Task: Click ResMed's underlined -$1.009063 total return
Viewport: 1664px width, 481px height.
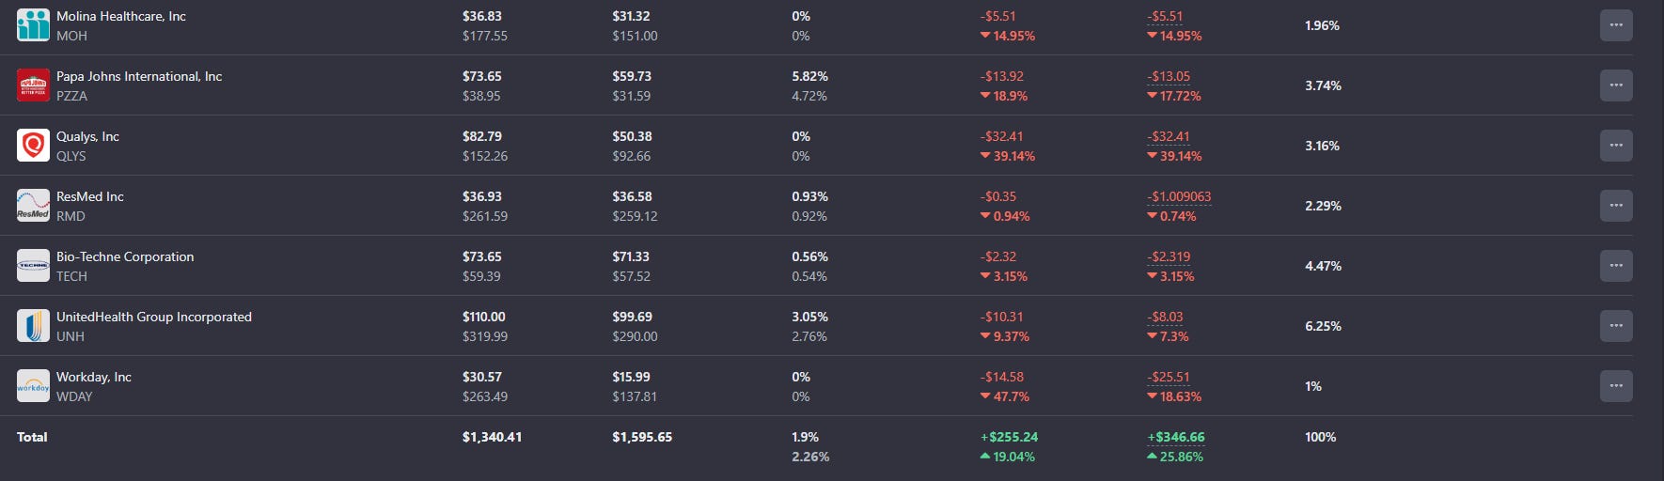Action: pyautogui.click(x=1179, y=196)
